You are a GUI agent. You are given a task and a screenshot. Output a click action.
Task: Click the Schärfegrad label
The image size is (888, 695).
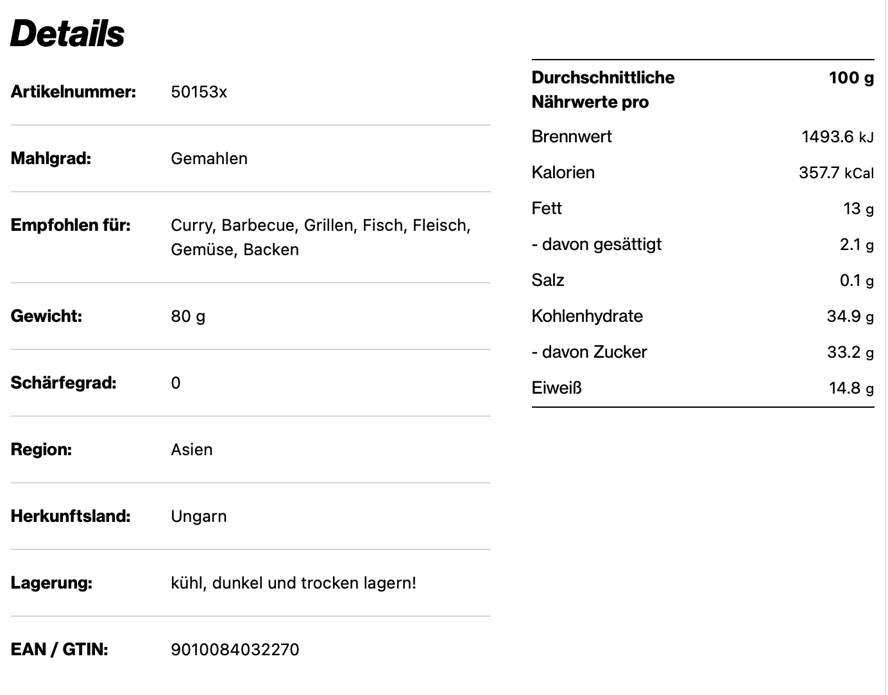[x=64, y=383]
